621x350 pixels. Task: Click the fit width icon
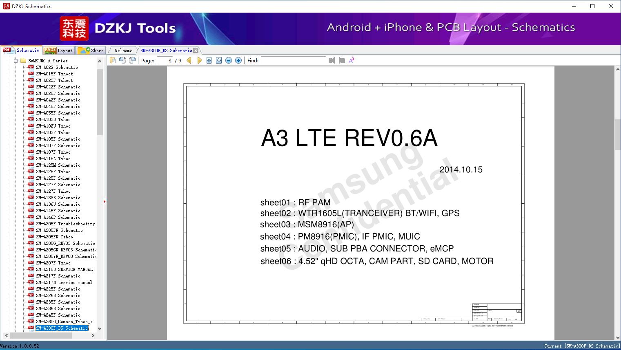pyautogui.click(x=209, y=60)
